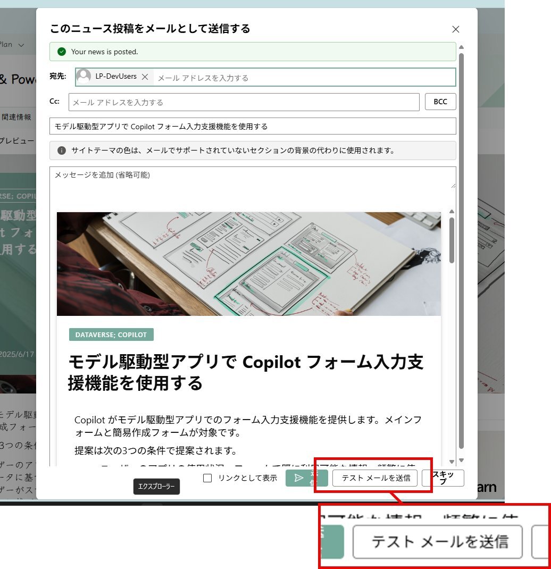Screen dimensions: 551x569
Task: Click the dialog main scrollbar thumb
Action: [x=461, y=251]
